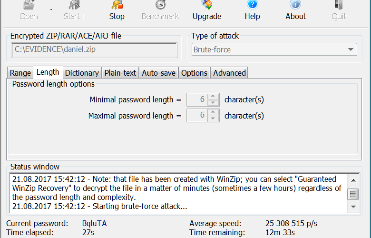Decrease minimal password length with down arrow
This screenshot has height=238, width=371.
pyautogui.click(x=213, y=102)
